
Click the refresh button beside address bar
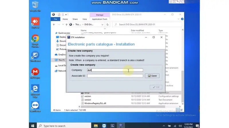coord(112,25)
